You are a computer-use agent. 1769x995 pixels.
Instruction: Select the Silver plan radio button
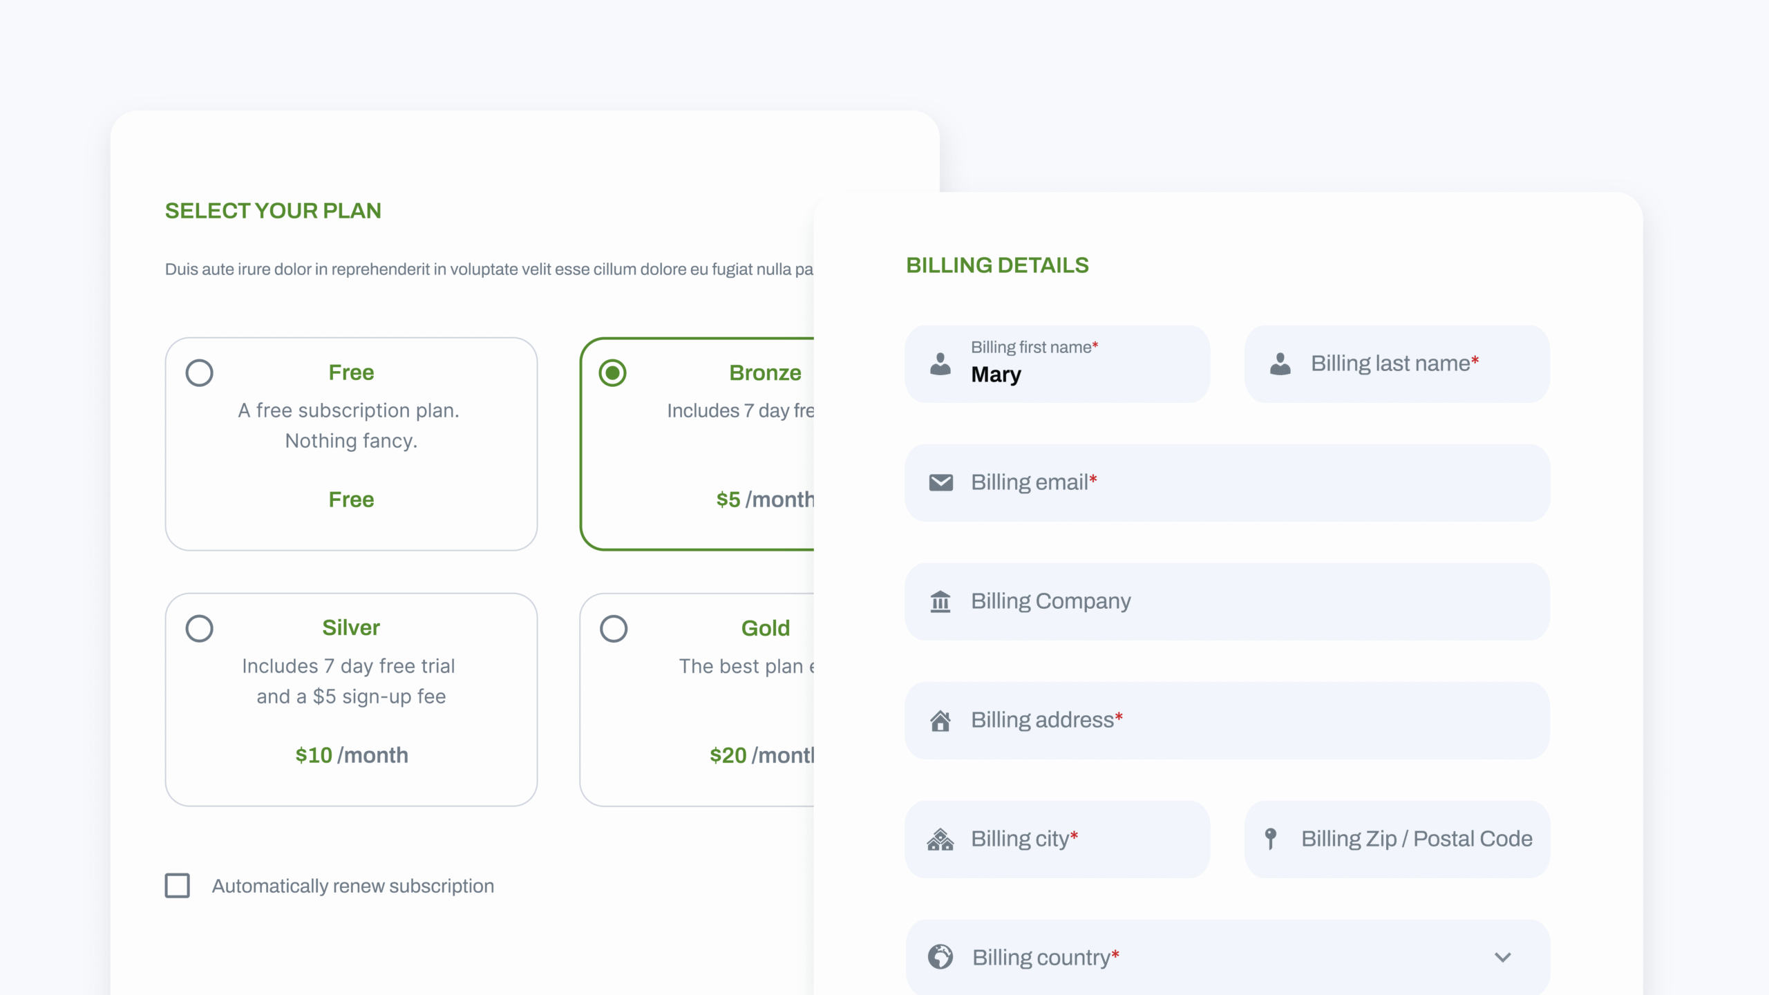click(199, 629)
